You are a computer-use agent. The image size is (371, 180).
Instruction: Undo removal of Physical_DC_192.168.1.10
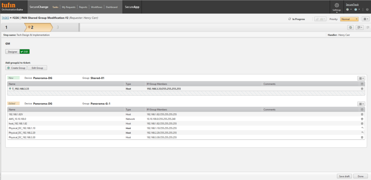[362, 128]
